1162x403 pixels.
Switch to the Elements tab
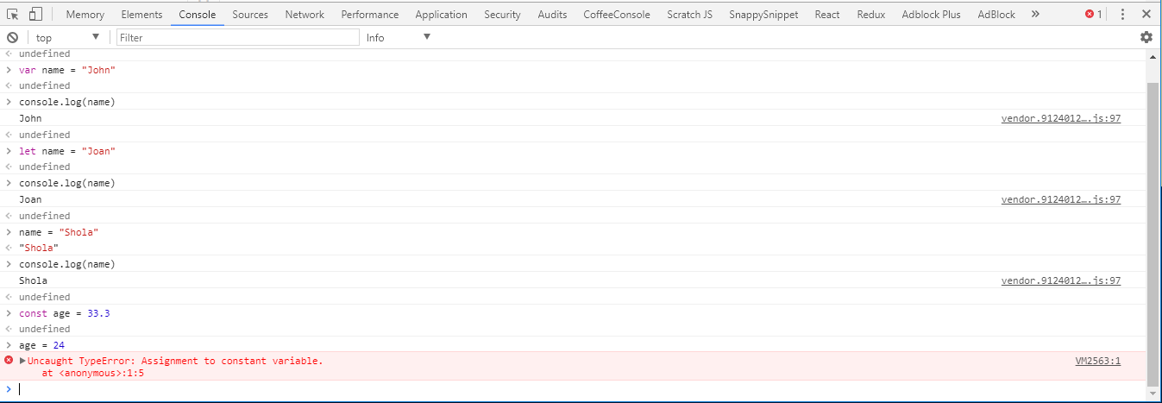[x=141, y=14]
